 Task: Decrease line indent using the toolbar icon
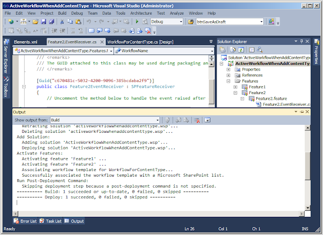[x=55, y=31]
